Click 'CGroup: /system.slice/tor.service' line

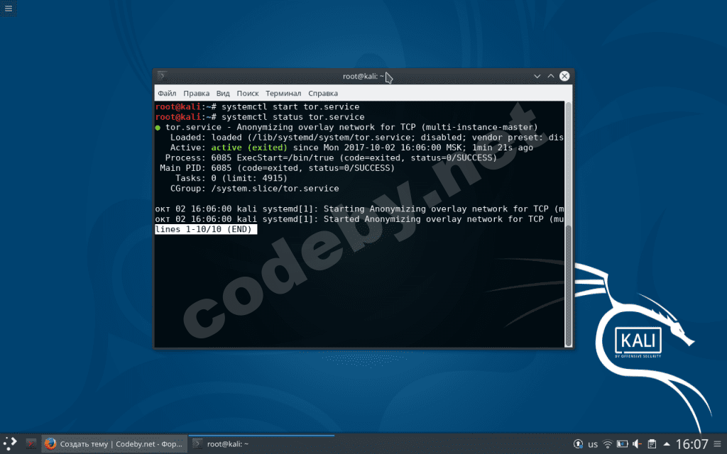click(x=255, y=189)
